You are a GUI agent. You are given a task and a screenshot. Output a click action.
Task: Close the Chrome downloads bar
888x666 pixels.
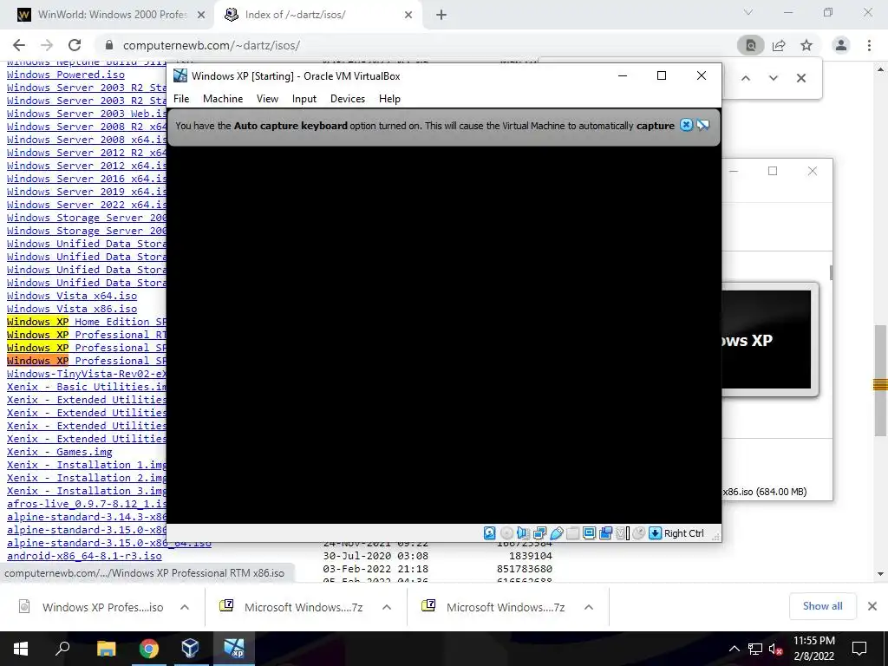coord(872,606)
